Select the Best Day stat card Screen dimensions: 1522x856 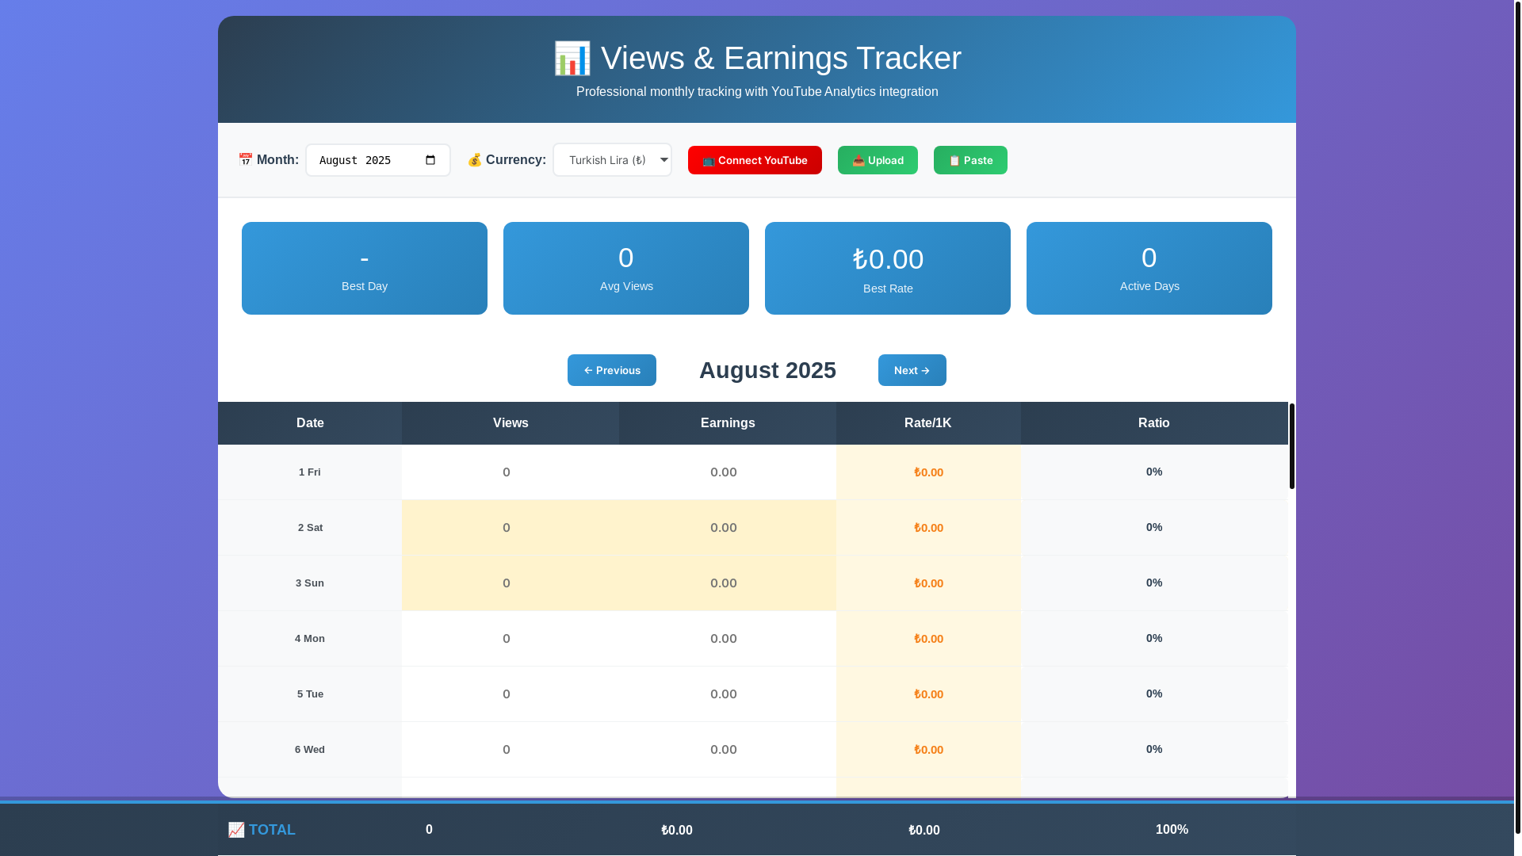(x=365, y=268)
